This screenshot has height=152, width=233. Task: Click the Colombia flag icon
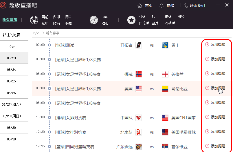tap(165, 89)
